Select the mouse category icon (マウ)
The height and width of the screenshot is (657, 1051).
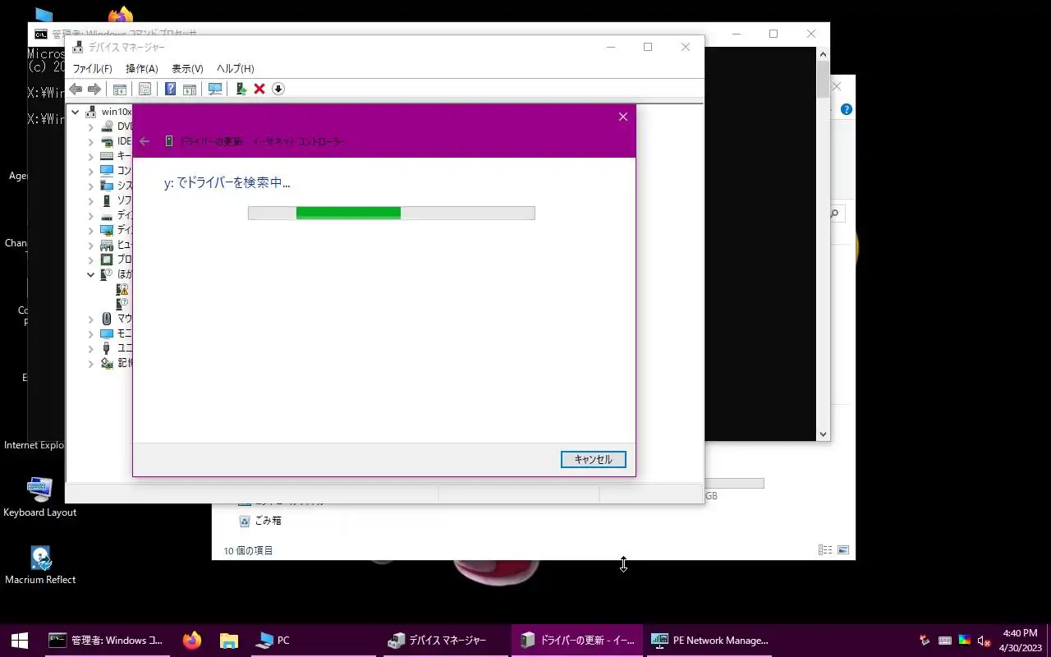(x=107, y=319)
